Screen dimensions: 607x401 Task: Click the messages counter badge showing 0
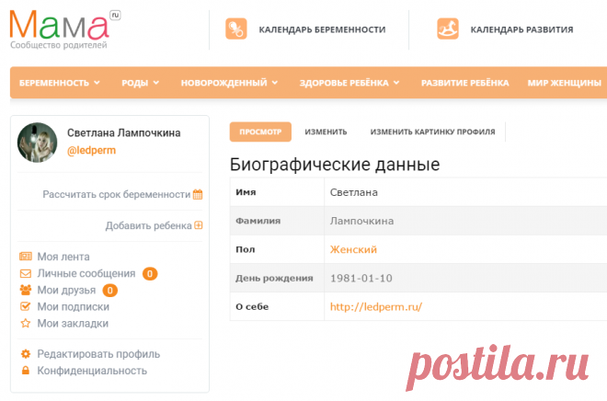click(150, 274)
